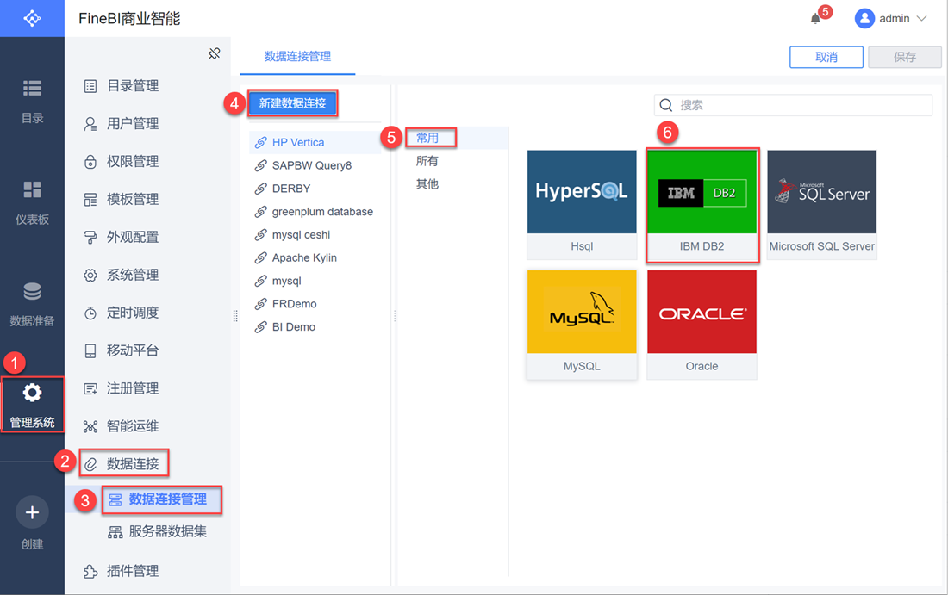Pick the Microsoft SQL Server tile
Image resolution: width=948 pixels, height=595 pixels.
click(x=821, y=205)
